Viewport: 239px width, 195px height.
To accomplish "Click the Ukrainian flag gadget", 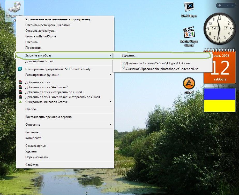I will [220, 100].
